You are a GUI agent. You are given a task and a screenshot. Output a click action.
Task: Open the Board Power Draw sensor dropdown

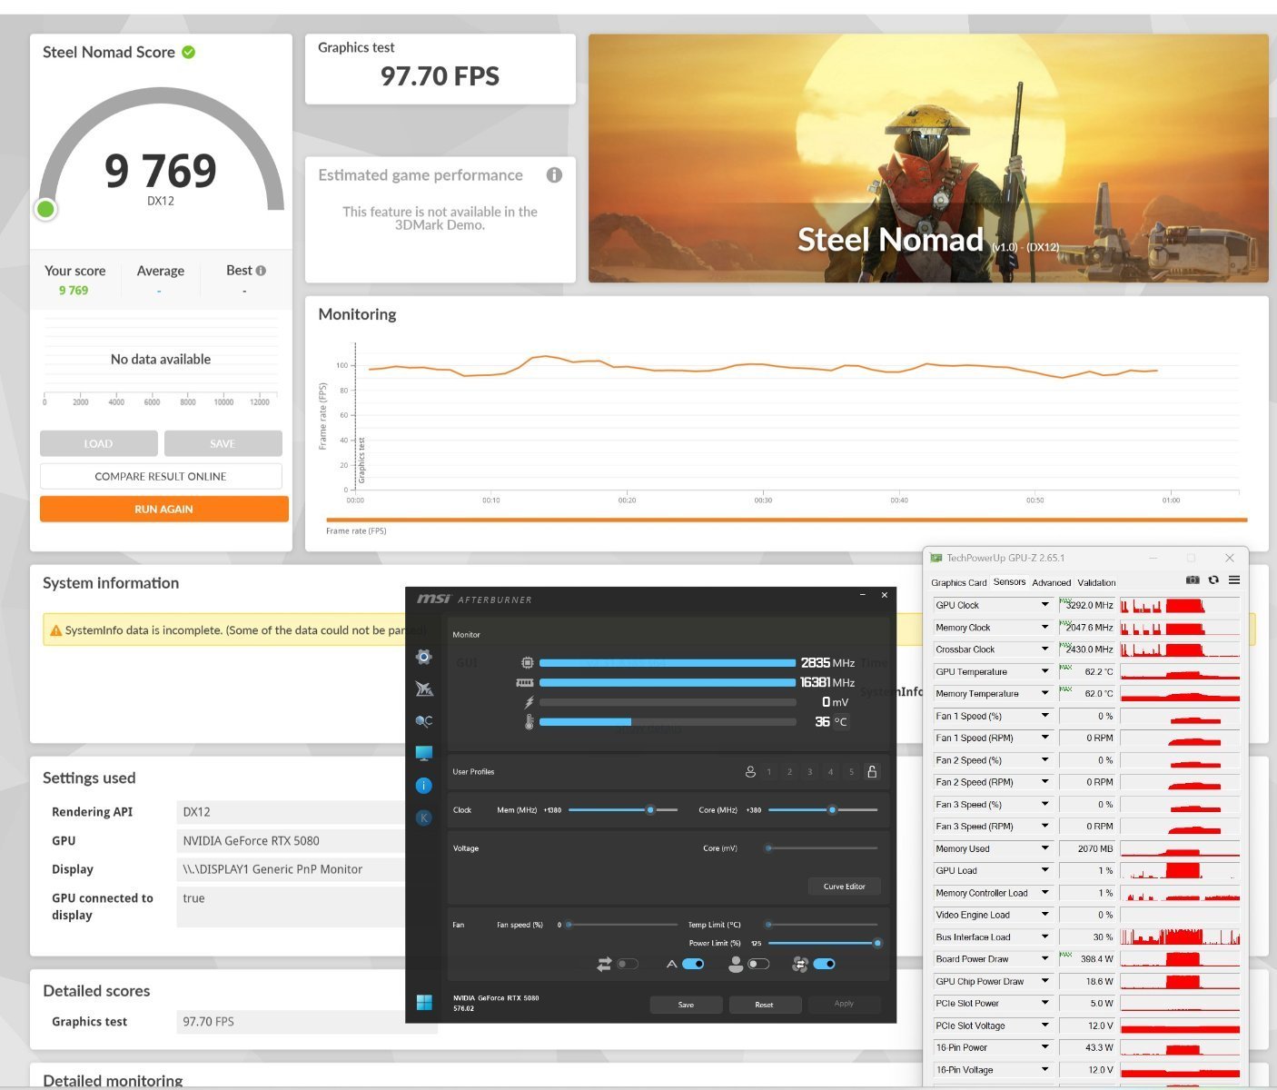coord(1044,959)
